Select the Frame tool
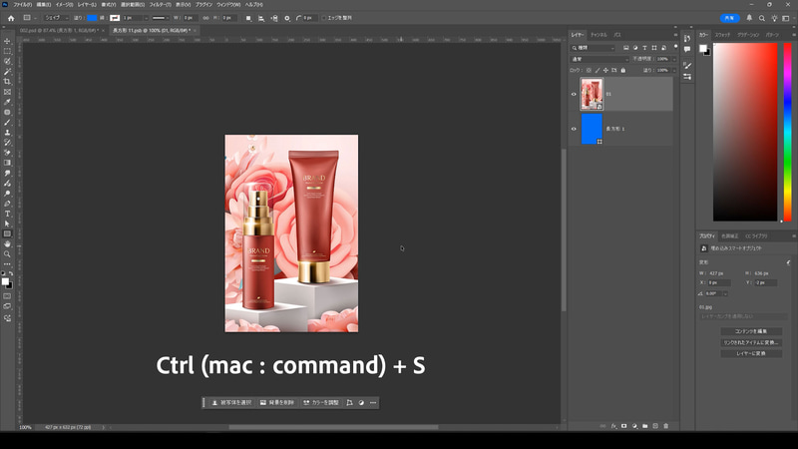Viewport: 798px width, 449px height. click(7, 92)
